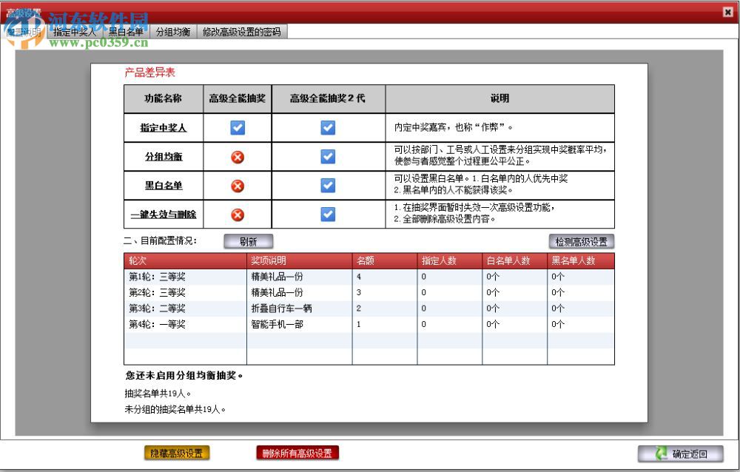This screenshot has height=472, width=740.
Task: Click the green return arrow icon on 确定返回
Action: 660,454
